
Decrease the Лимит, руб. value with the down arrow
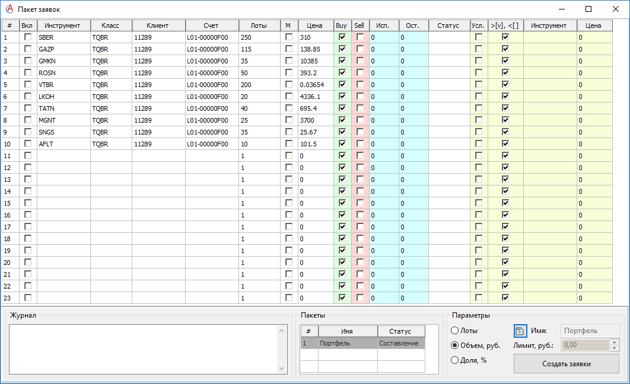click(x=614, y=348)
